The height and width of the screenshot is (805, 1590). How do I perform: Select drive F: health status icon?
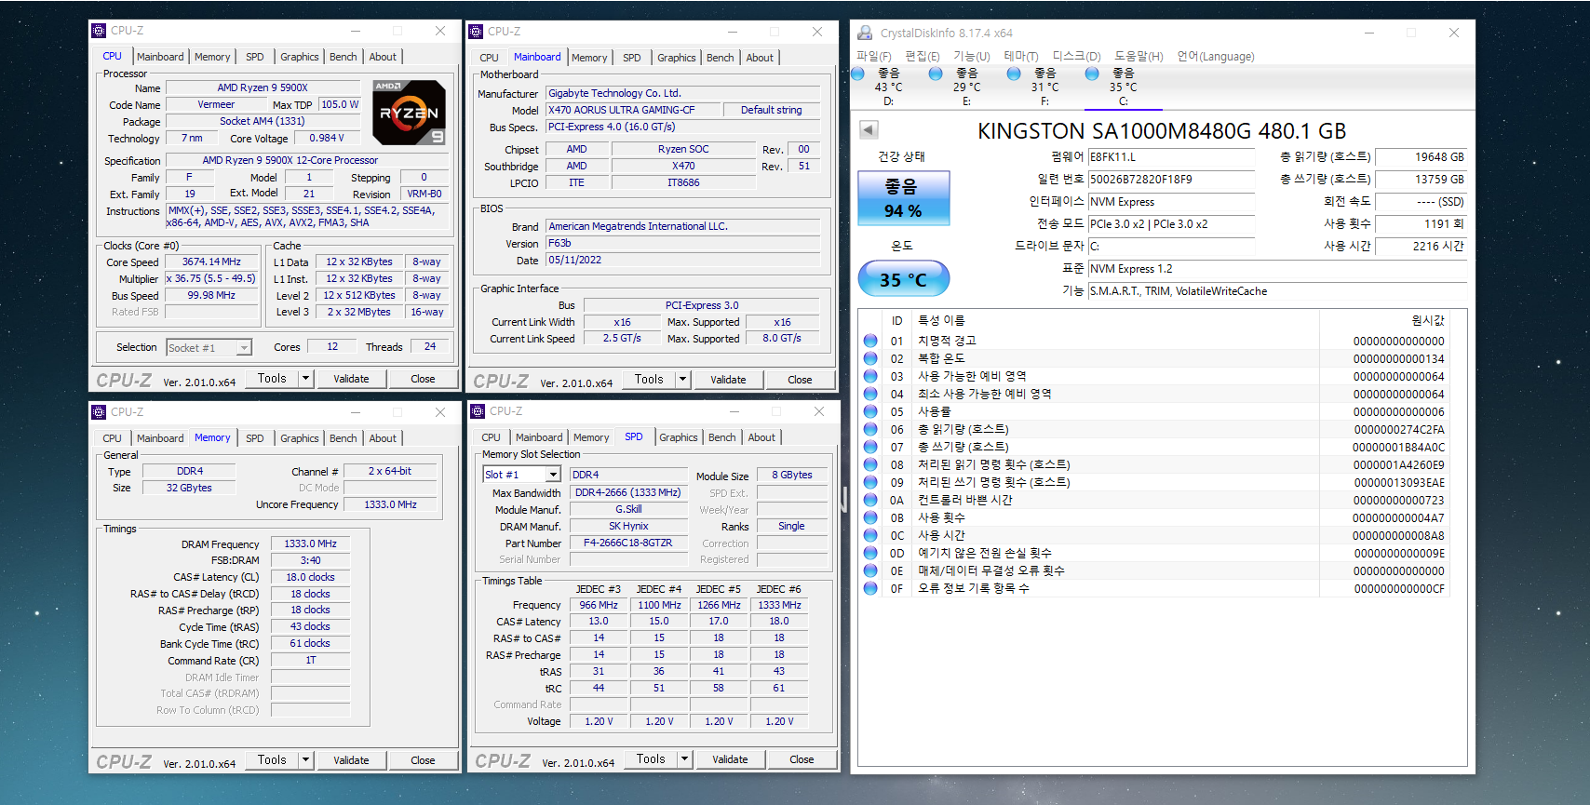coord(1014,73)
